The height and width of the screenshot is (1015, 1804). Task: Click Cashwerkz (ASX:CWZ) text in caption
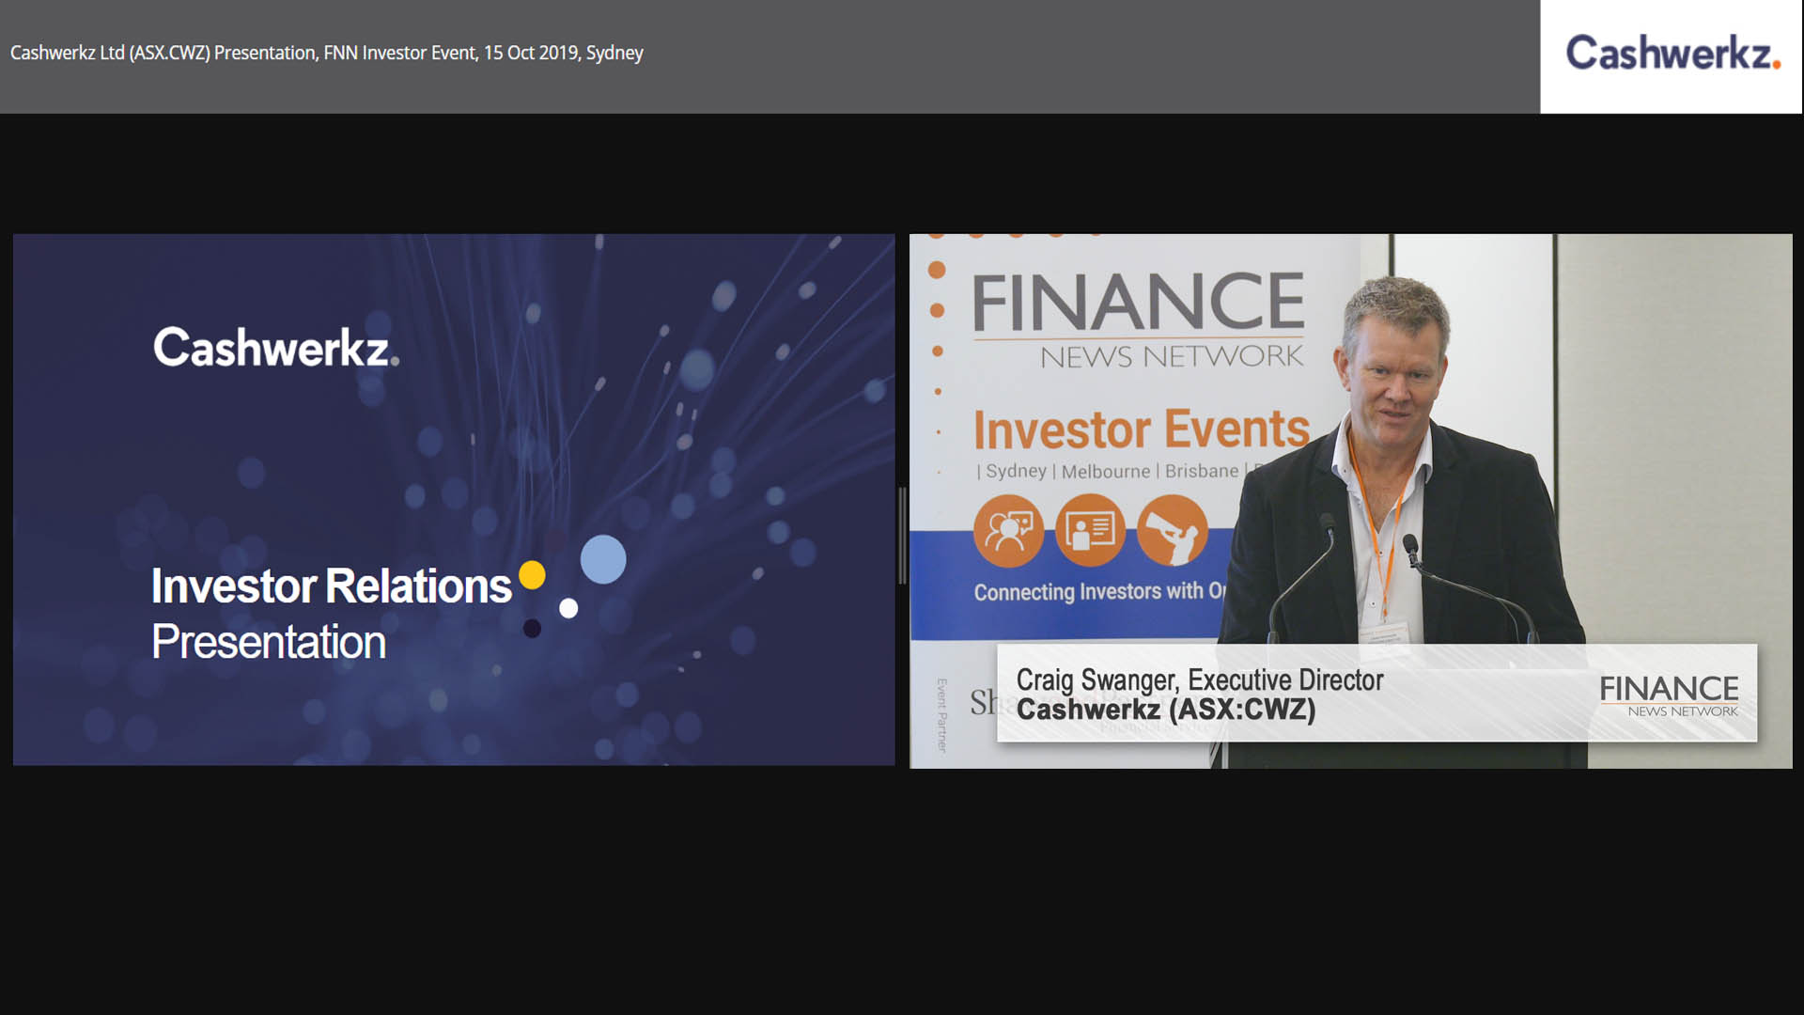tap(1165, 710)
